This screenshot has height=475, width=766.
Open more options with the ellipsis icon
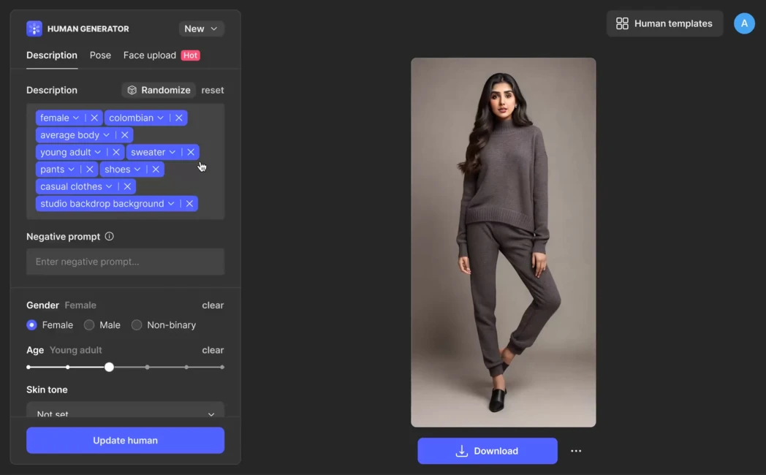576,451
